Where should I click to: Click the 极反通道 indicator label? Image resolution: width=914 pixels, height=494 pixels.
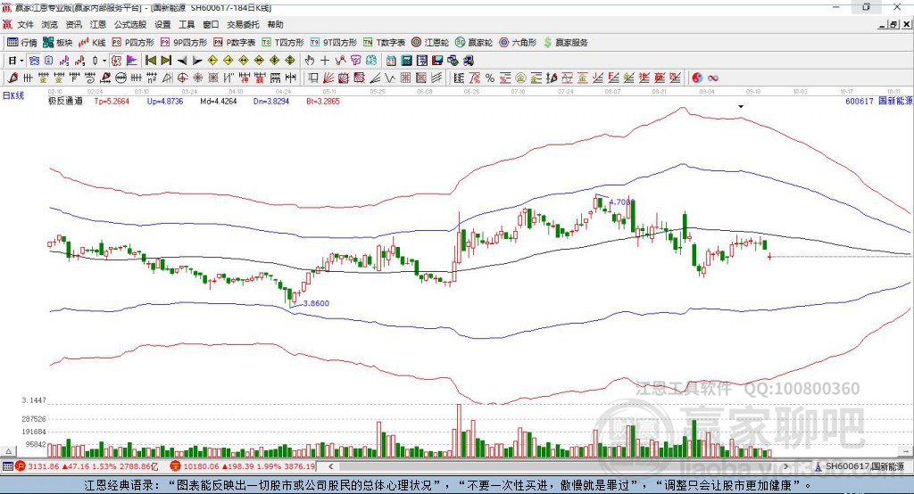coord(65,102)
